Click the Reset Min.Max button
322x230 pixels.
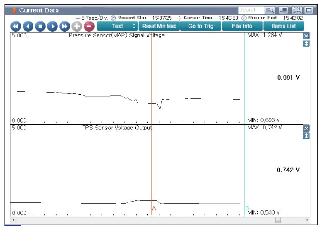(159, 26)
